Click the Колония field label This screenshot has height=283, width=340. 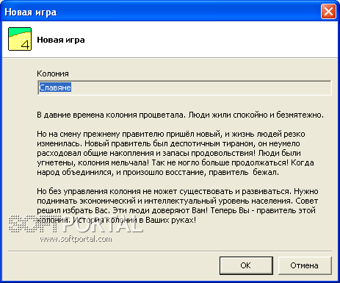53,74
